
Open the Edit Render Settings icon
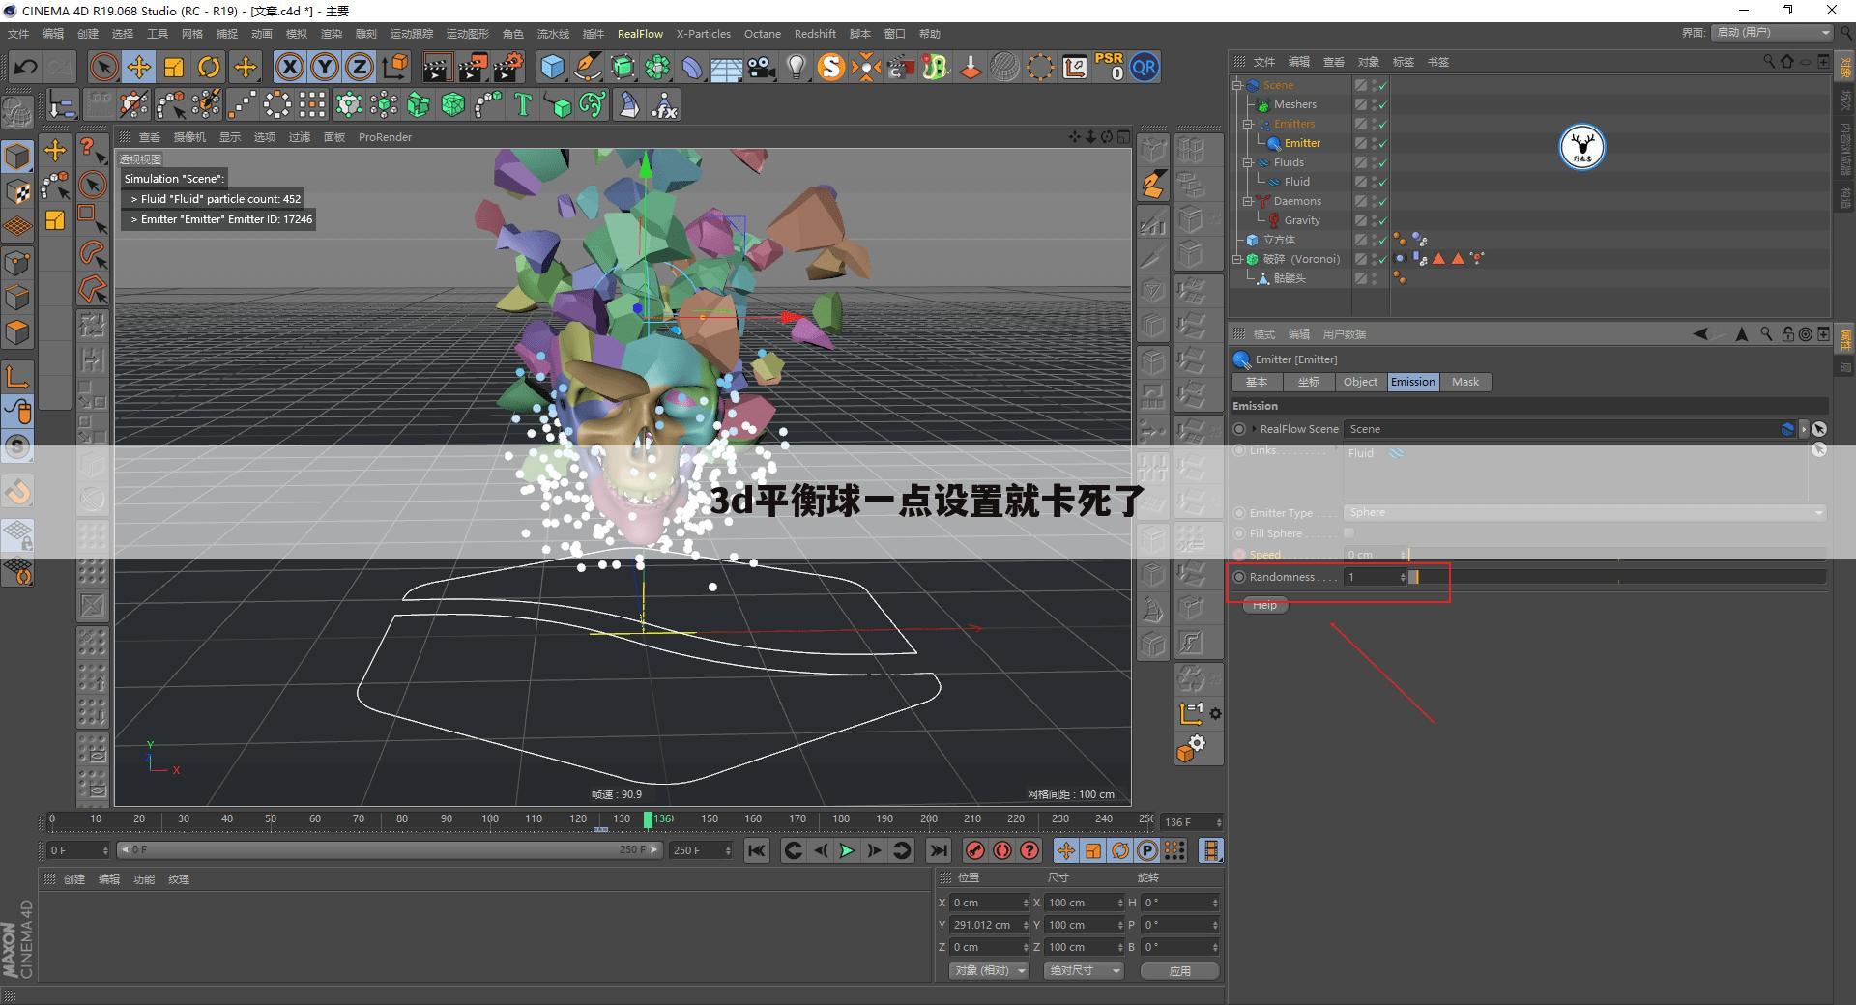coord(508,67)
